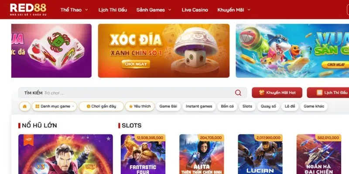Image resolution: width=349 pixels, height=174 pixels.
Task: Click Chơi Ngay on Xóc Đĩa banner
Action: pyautogui.click(x=136, y=64)
